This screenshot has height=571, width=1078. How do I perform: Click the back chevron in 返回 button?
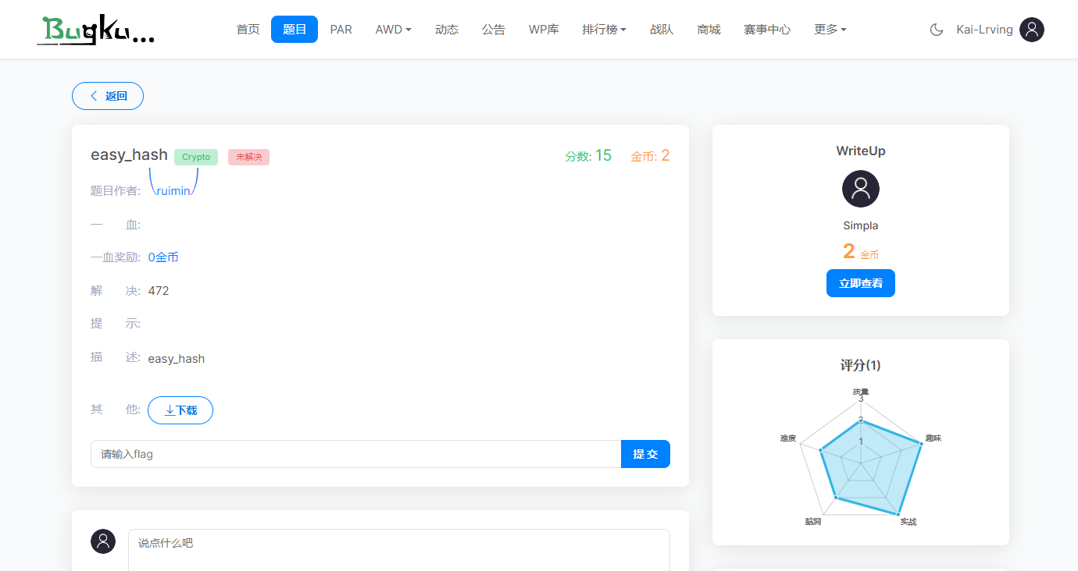[x=95, y=95]
